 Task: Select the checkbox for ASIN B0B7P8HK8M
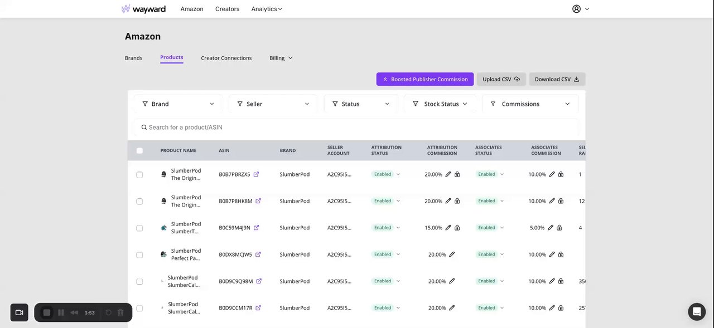tap(139, 201)
